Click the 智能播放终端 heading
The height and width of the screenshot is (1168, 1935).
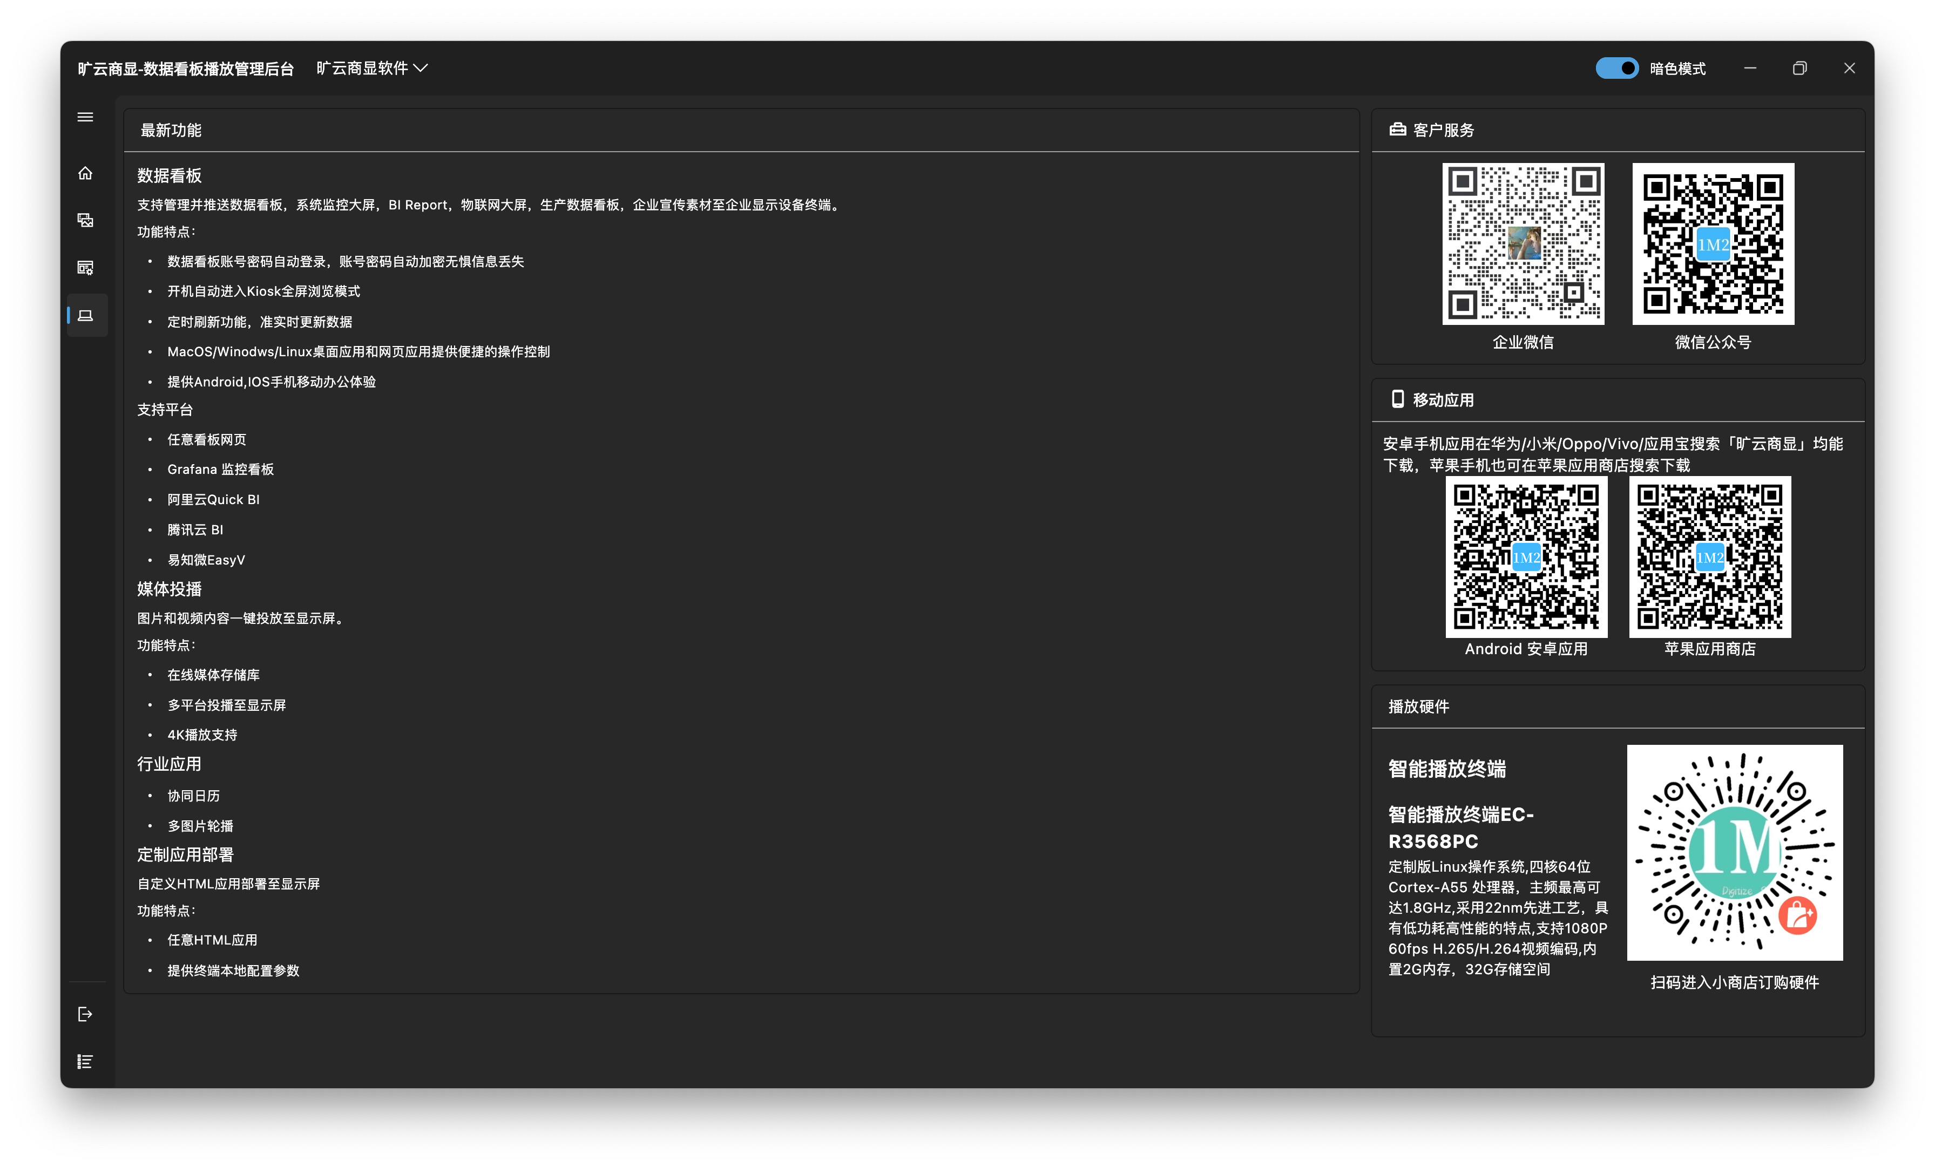coord(1447,769)
